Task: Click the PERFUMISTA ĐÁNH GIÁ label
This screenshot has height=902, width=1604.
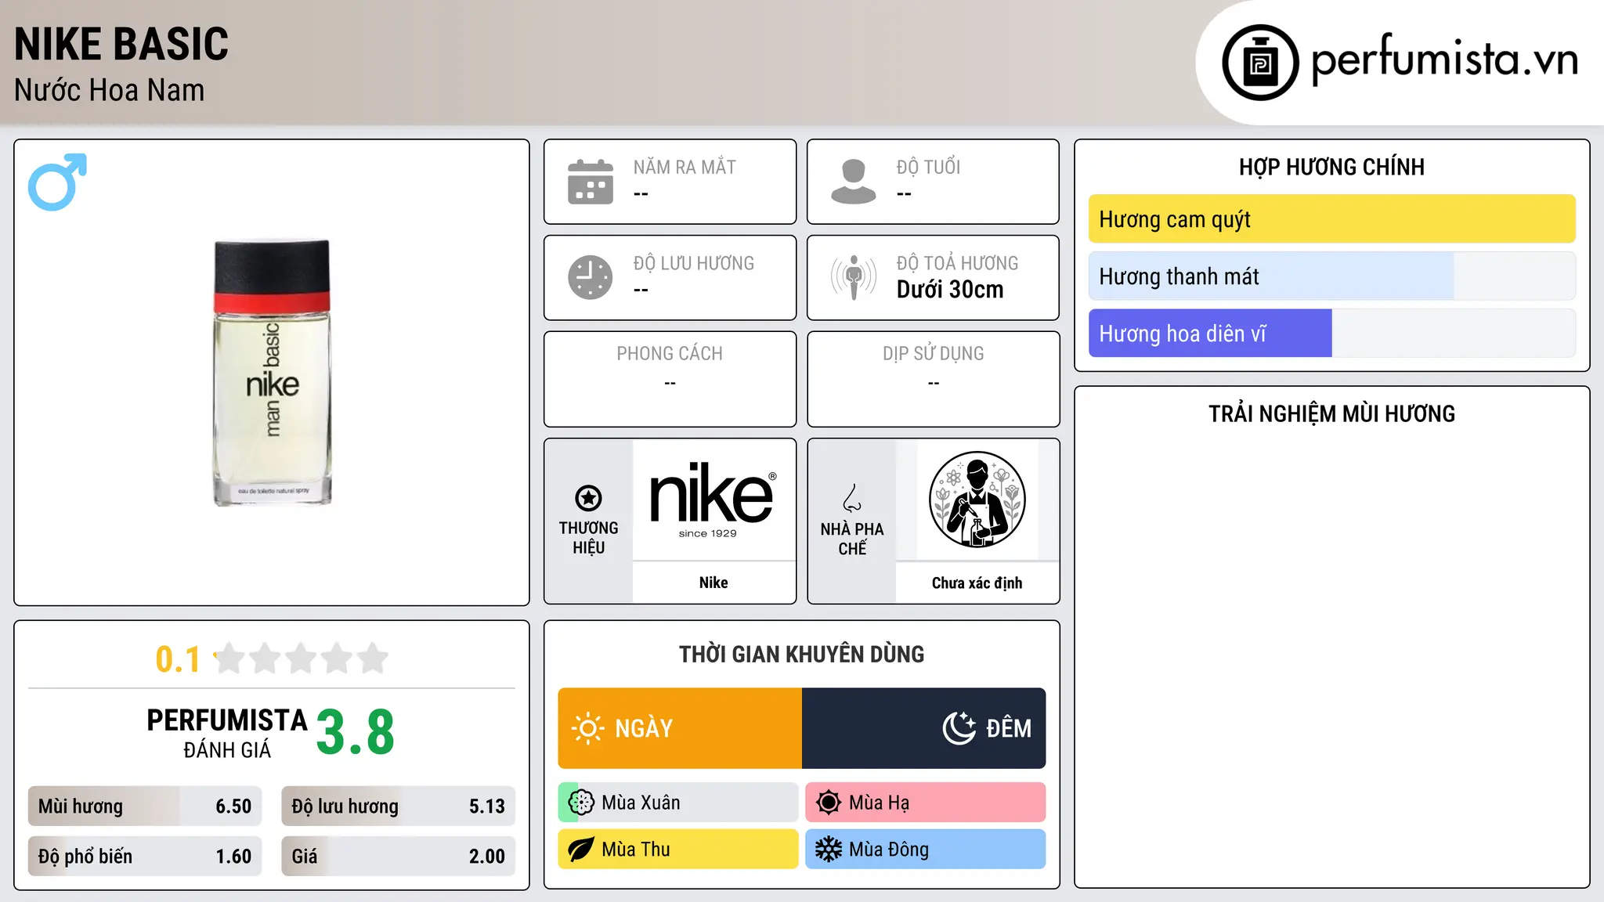Action: tap(227, 733)
